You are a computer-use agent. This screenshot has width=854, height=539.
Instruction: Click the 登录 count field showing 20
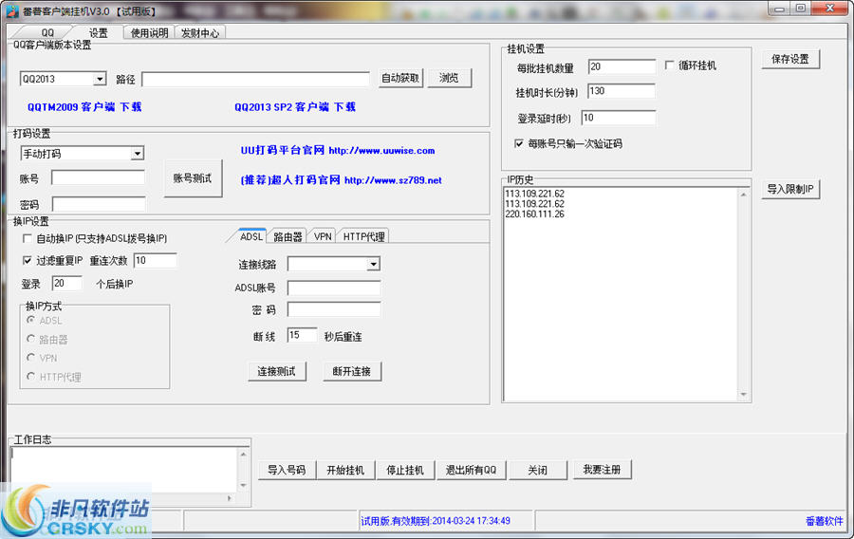click(67, 283)
